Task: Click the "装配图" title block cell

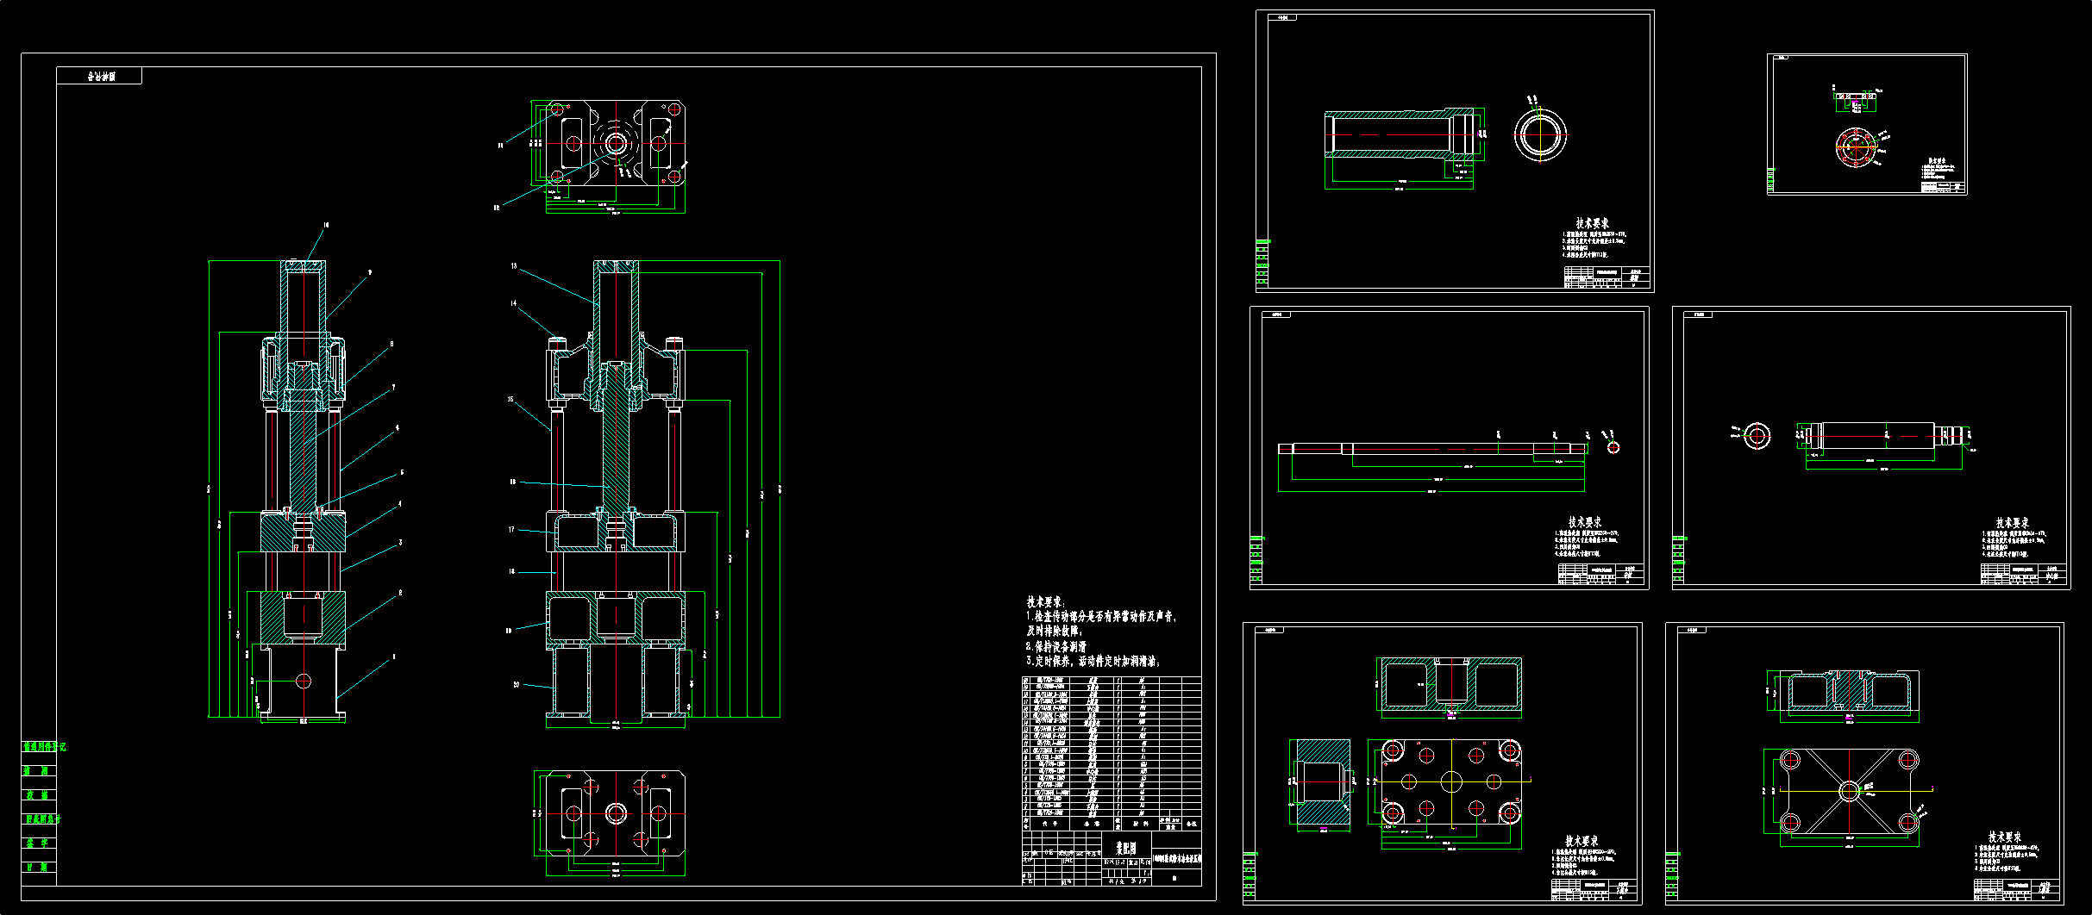Action: (1126, 849)
